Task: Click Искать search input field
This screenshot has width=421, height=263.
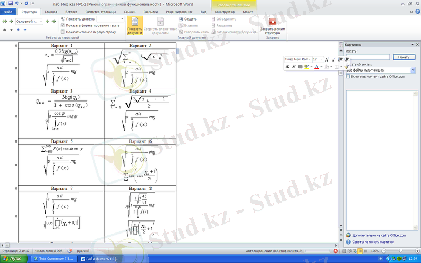Action: coord(368,57)
